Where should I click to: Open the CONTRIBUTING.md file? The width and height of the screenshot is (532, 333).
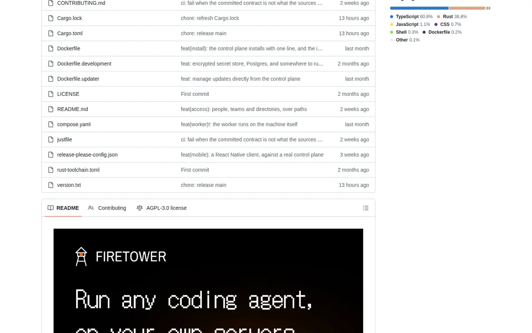coord(81,3)
